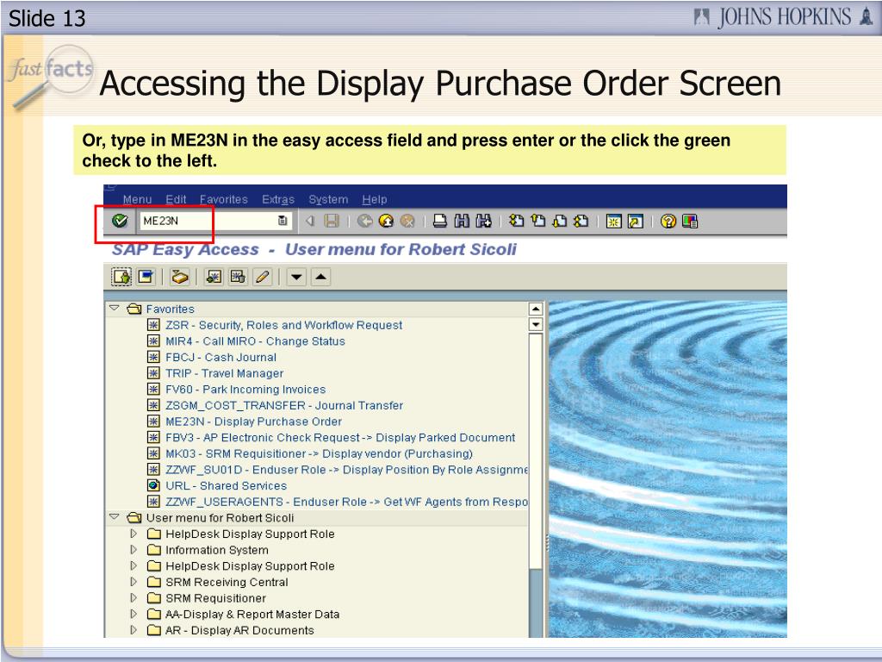Click the SAP Menu toolbar icon
Viewport: 882px width, 662px height.
click(x=146, y=277)
